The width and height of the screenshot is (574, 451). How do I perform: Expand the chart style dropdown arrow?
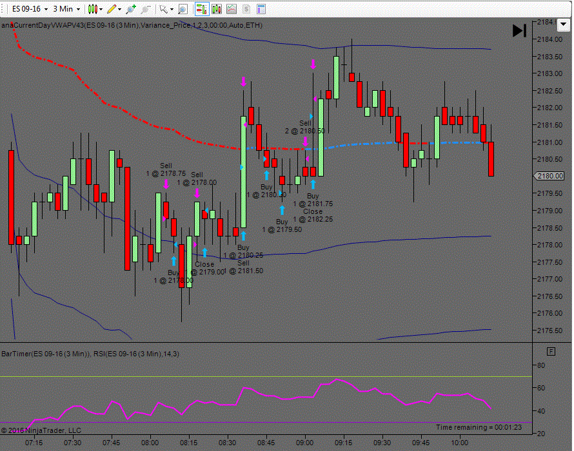[x=101, y=9]
